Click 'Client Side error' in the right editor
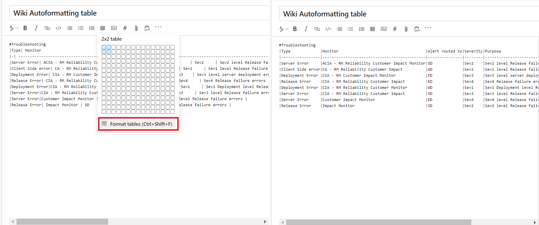539x225 pixels. click(300, 69)
